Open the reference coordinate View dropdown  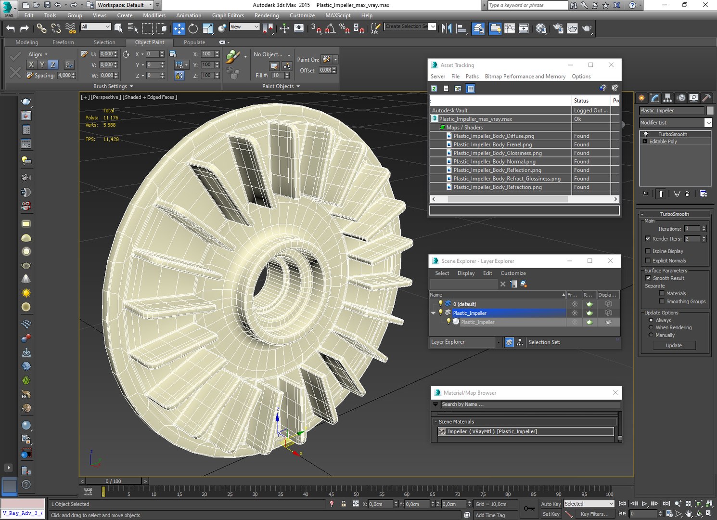click(244, 26)
